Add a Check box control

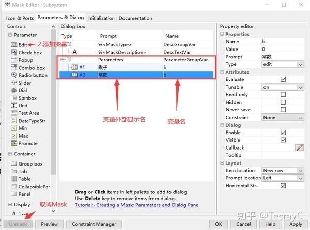26,53
